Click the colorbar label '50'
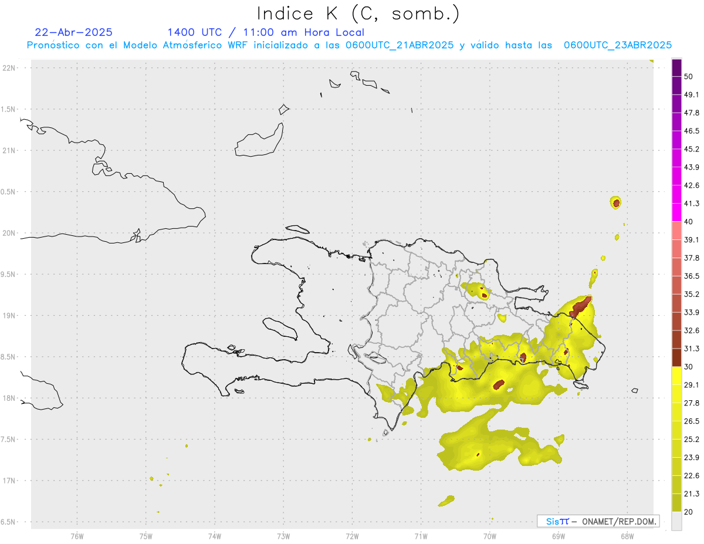The height and width of the screenshot is (544, 704). (x=689, y=77)
